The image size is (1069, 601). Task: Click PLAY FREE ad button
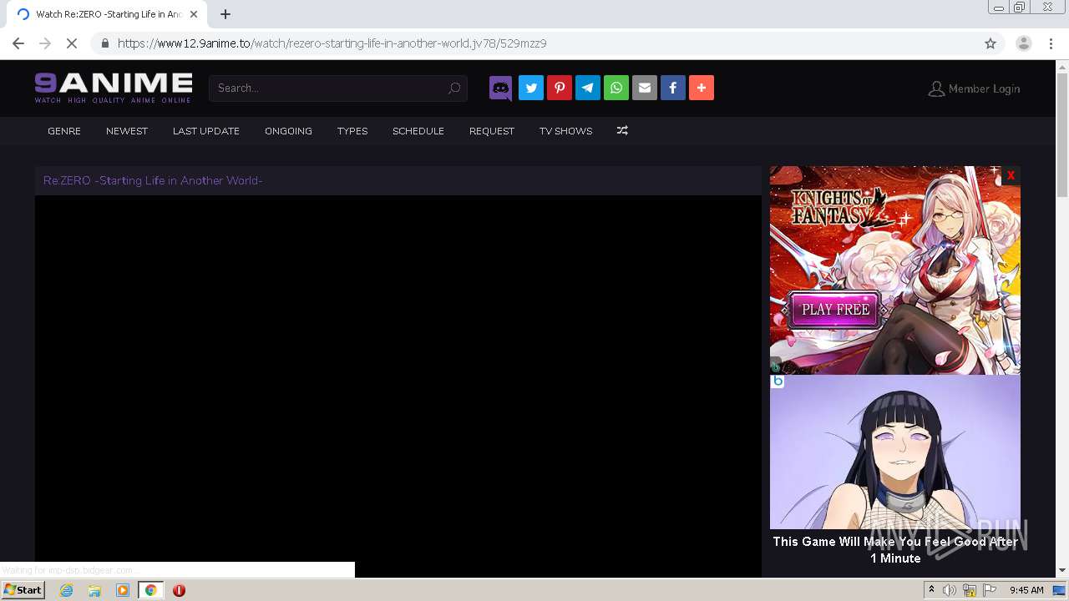tap(836, 309)
